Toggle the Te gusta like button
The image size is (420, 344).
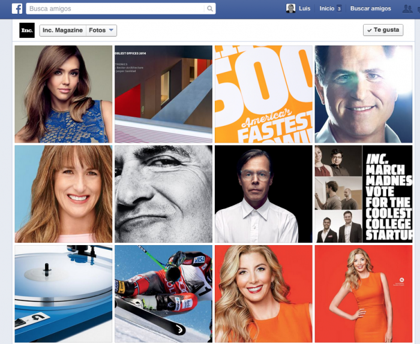coord(383,30)
